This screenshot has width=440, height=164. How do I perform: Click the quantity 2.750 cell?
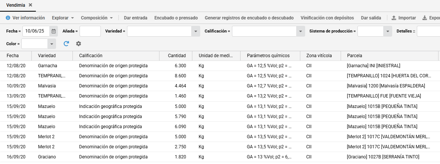pos(176,146)
